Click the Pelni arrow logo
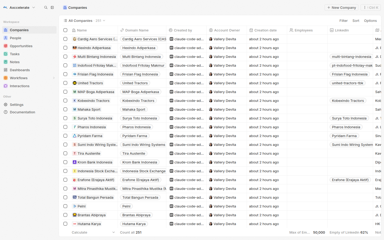 [x=75, y=206]
